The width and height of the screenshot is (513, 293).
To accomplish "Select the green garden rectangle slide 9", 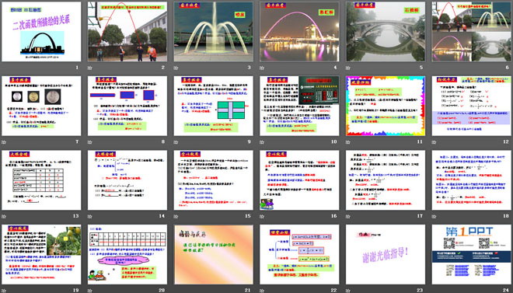I will [213, 106].
